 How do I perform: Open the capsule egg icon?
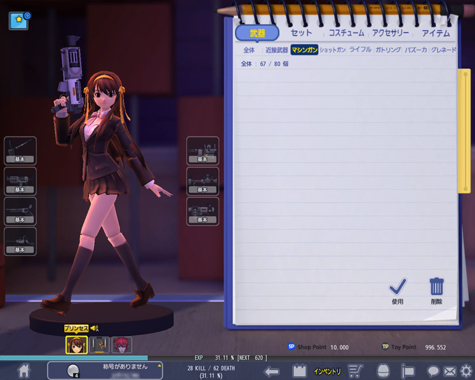[x=383, y=371]
